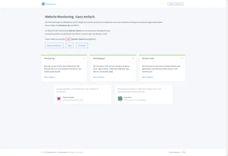Follow 'Mehr erfahren' on the Mitteilungen card
The image size is (228, 156).
pos(98,77)
